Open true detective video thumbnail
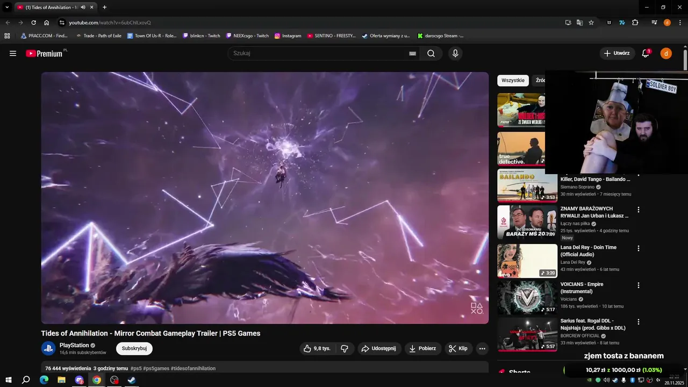Screen dimensions: 688x387 (521, 149)
